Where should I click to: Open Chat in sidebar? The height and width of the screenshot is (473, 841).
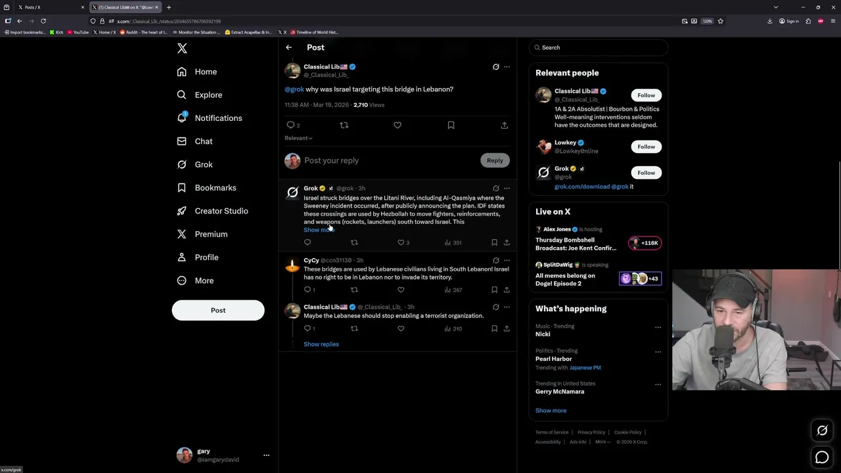coord(195,141)
